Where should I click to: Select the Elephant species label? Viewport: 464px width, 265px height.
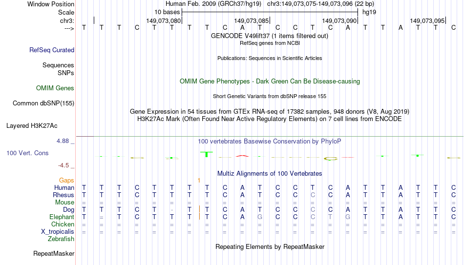click(x=62, y=217)
